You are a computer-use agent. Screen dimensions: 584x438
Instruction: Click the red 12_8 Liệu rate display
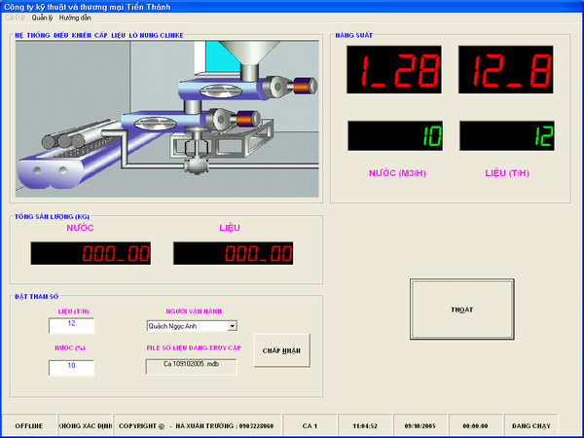click(506, 72)
